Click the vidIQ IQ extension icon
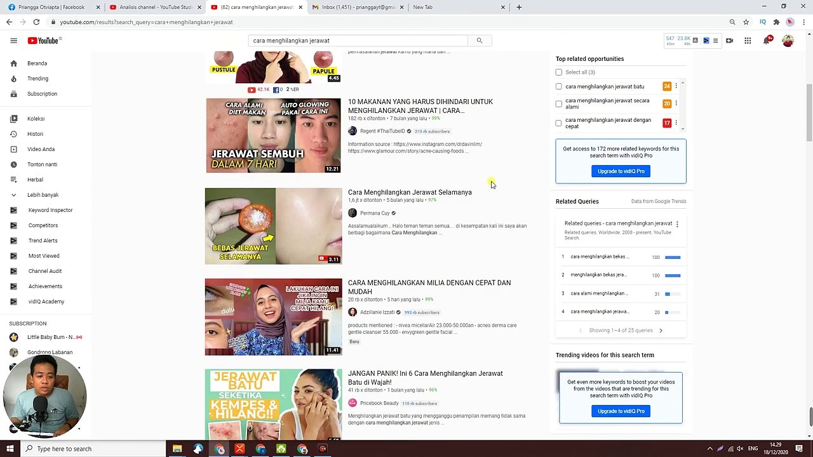 [763, 22]
